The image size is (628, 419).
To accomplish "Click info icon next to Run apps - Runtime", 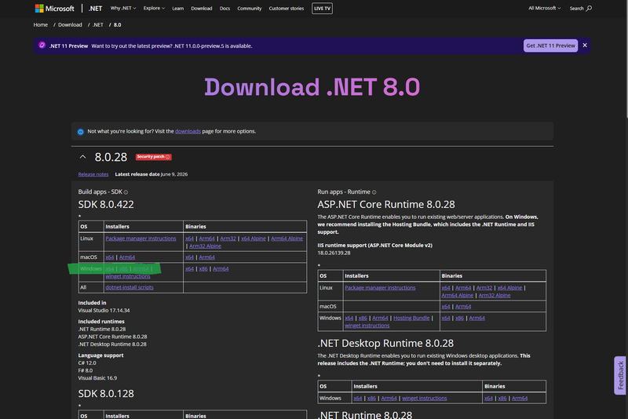I will click(x=374, y=192).
